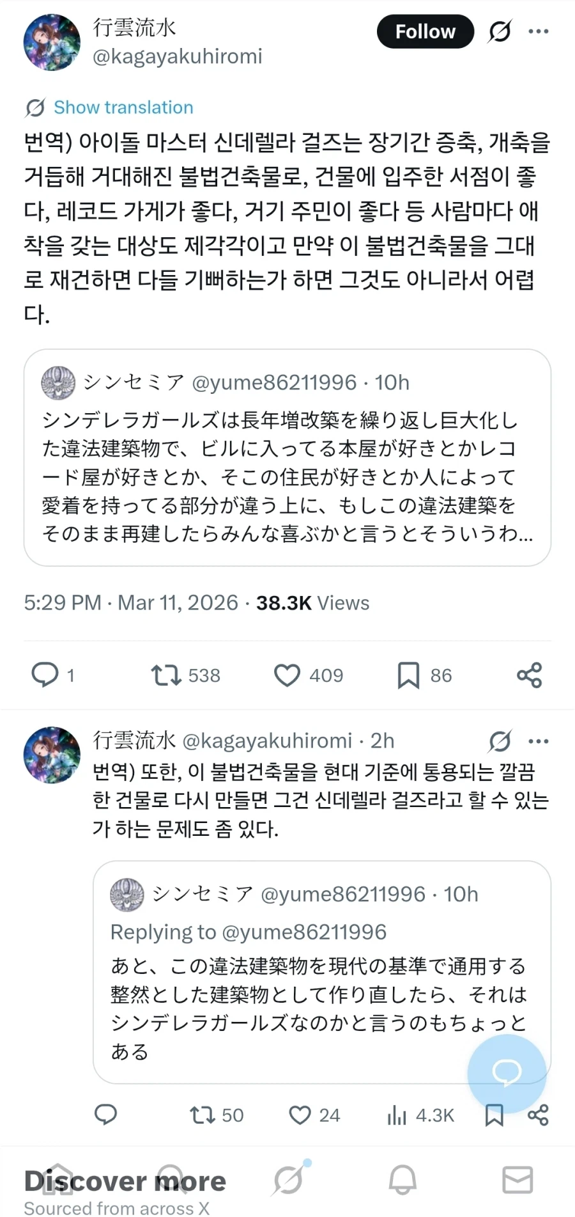Bookmark the main tweet
The image size is (575, 1217).
409,675
